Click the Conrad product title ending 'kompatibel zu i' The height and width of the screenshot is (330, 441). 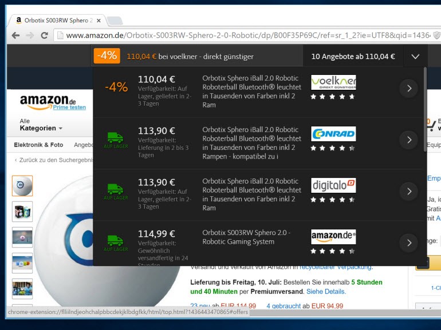(252, 143)
